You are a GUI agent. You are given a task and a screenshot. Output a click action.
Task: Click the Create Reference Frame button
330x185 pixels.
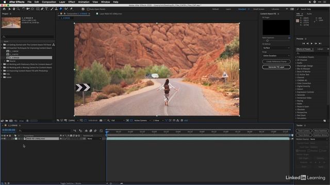coord(276,62)
